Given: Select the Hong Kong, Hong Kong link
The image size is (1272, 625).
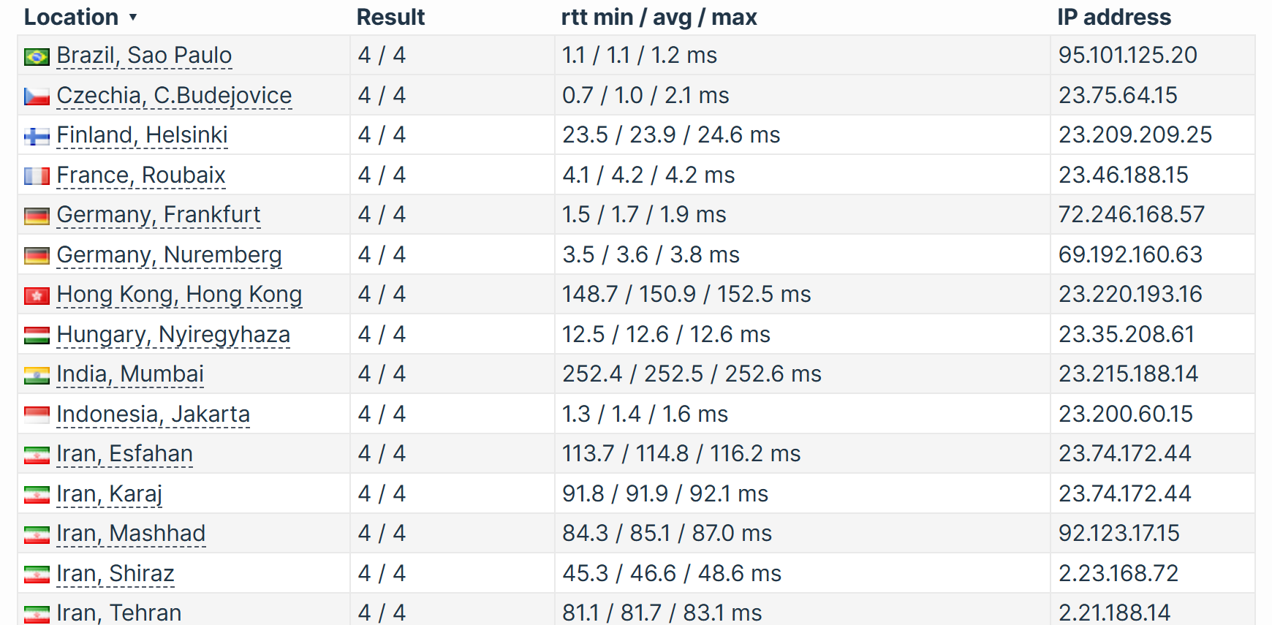Looking at the screenshot, I should tap(179, 295).
